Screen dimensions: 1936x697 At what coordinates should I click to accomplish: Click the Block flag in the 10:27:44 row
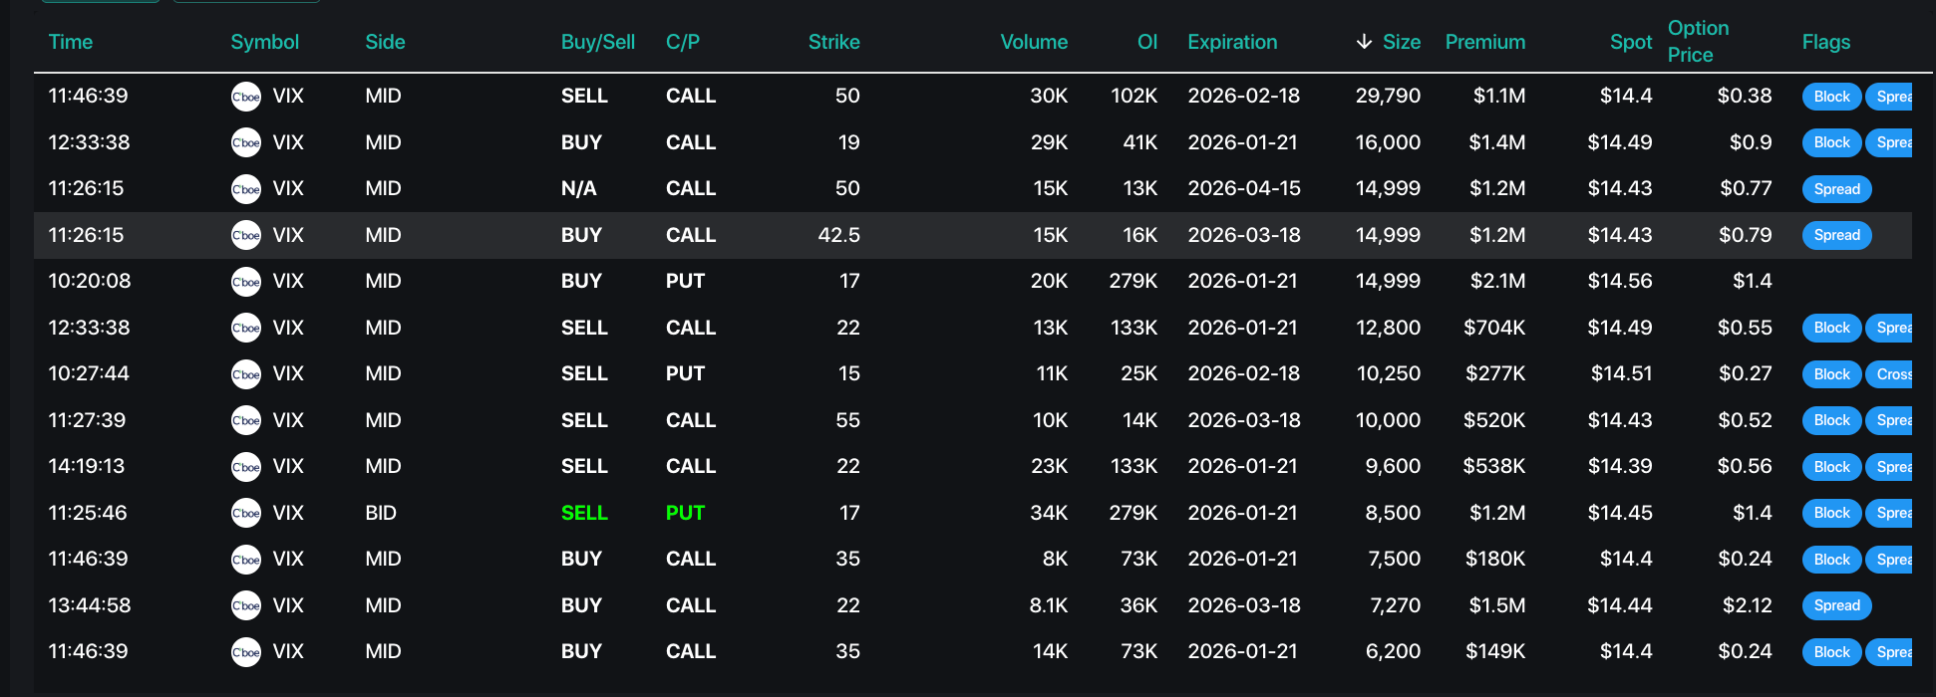coord(1831,374)
